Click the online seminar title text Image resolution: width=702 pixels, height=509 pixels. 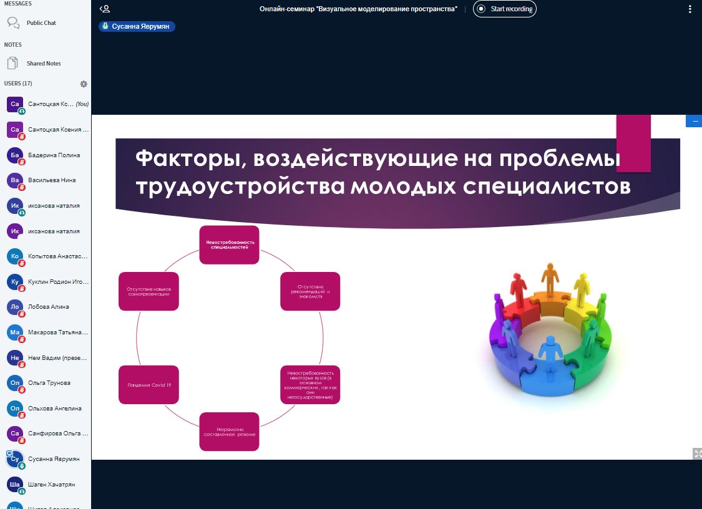tap(358, 9)
